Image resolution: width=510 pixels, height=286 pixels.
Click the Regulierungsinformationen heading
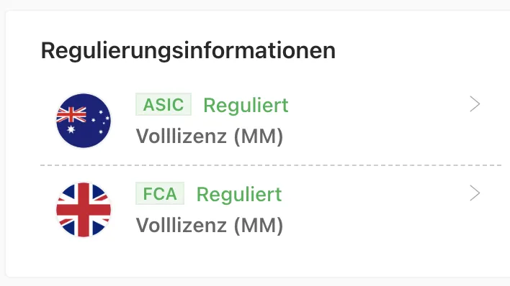tap(188, 51)
